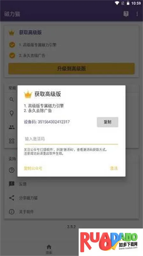Tap the help question icon in header

(x=126, y=14)
